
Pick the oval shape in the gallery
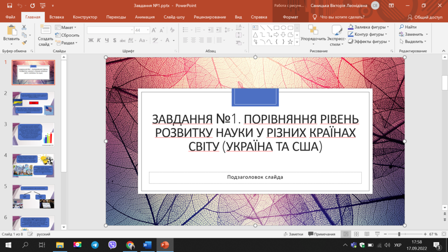pyautogui.click(x=283, y=28)
